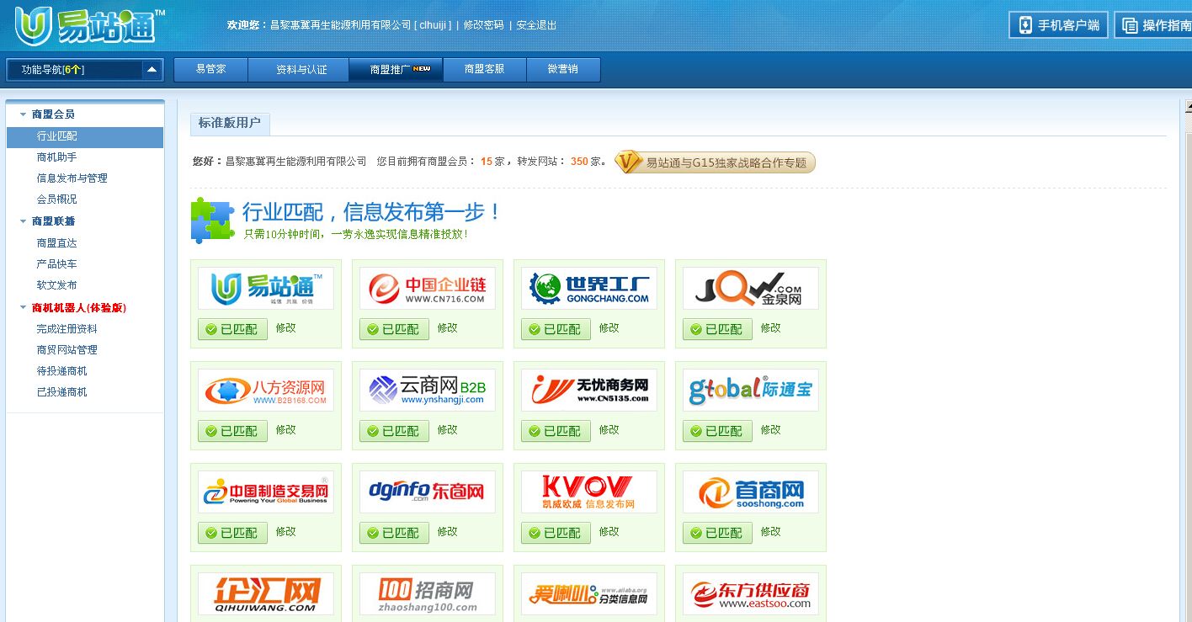Open the 操作指南 guide button
The width and height of the screenshot is (1192, 622).
click(x=1154, y=25)
